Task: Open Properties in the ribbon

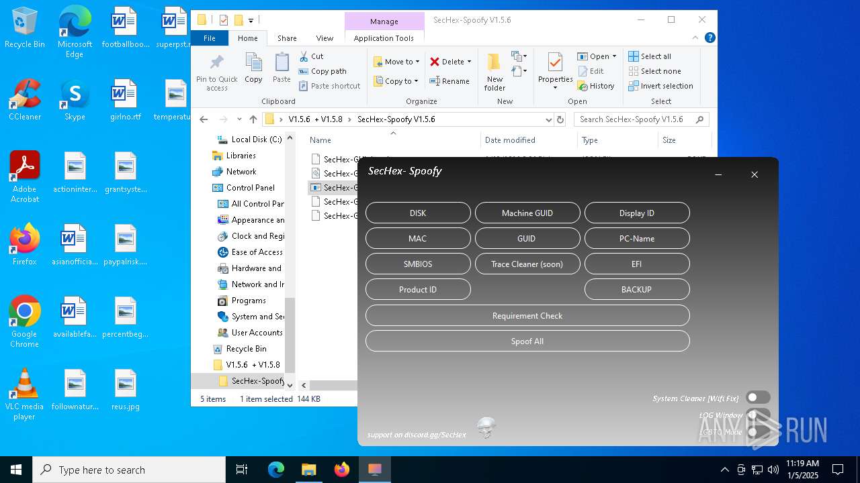Action: pyautogui.click(x=555, y=71)
